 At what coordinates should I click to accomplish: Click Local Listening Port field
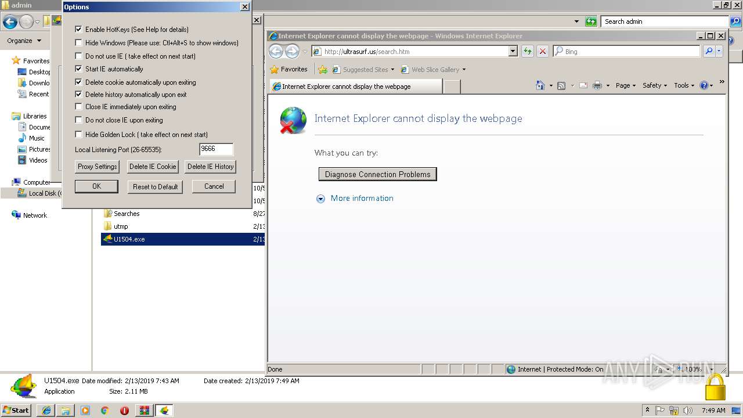click(216, 149)
